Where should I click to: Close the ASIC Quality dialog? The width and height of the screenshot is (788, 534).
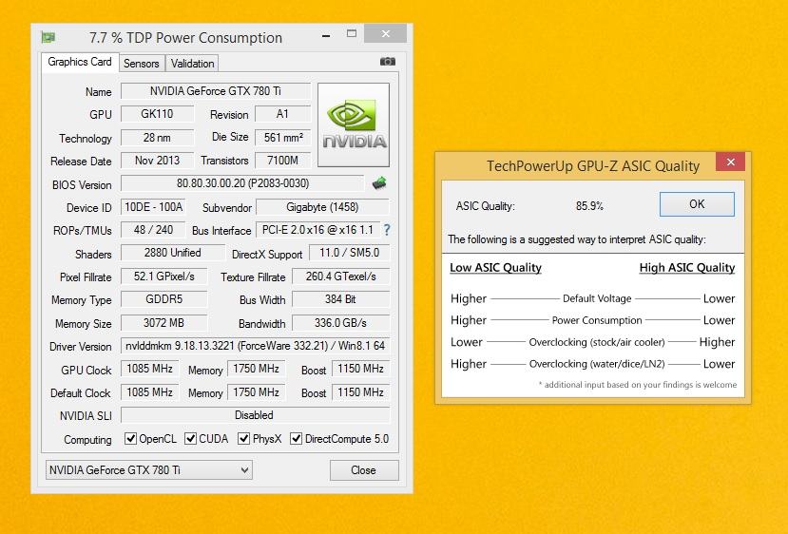[731, 162]
